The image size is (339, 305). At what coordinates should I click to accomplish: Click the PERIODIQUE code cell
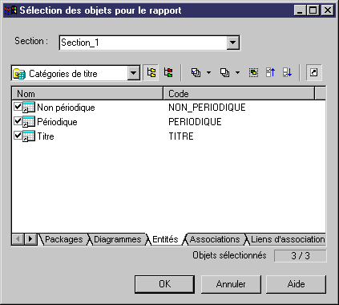[195, 122]
